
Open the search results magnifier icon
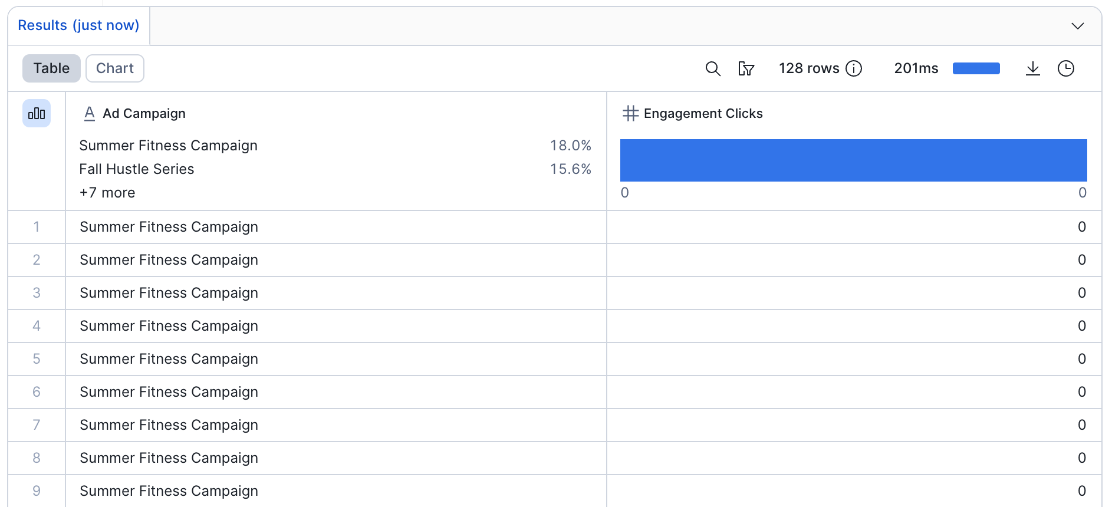713,68
